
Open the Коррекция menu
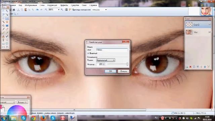point(52,5)
